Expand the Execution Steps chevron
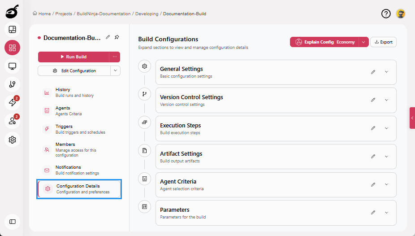The width and height of the screenshot is (415, 236). 387,128
